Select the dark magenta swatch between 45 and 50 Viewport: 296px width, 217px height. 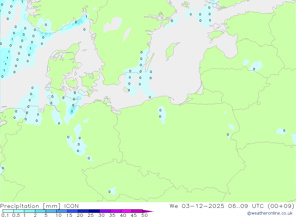(137, 211)
